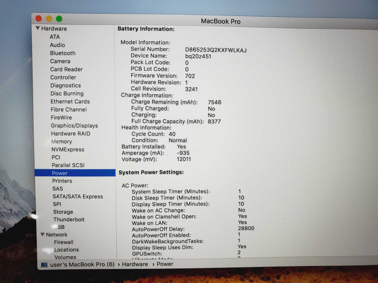Click Hardware in the path bar

(x=135, y=264)
